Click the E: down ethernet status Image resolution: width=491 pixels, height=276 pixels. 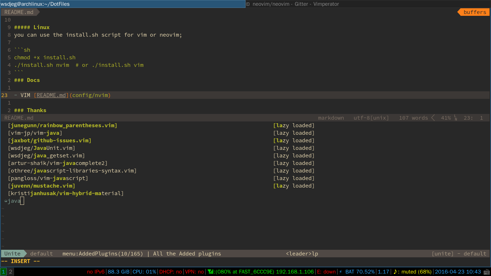pos(326,272)
